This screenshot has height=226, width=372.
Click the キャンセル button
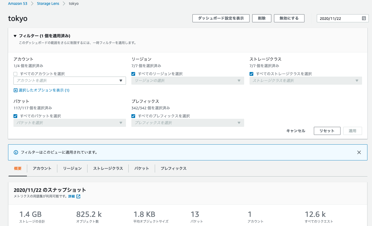296,131
